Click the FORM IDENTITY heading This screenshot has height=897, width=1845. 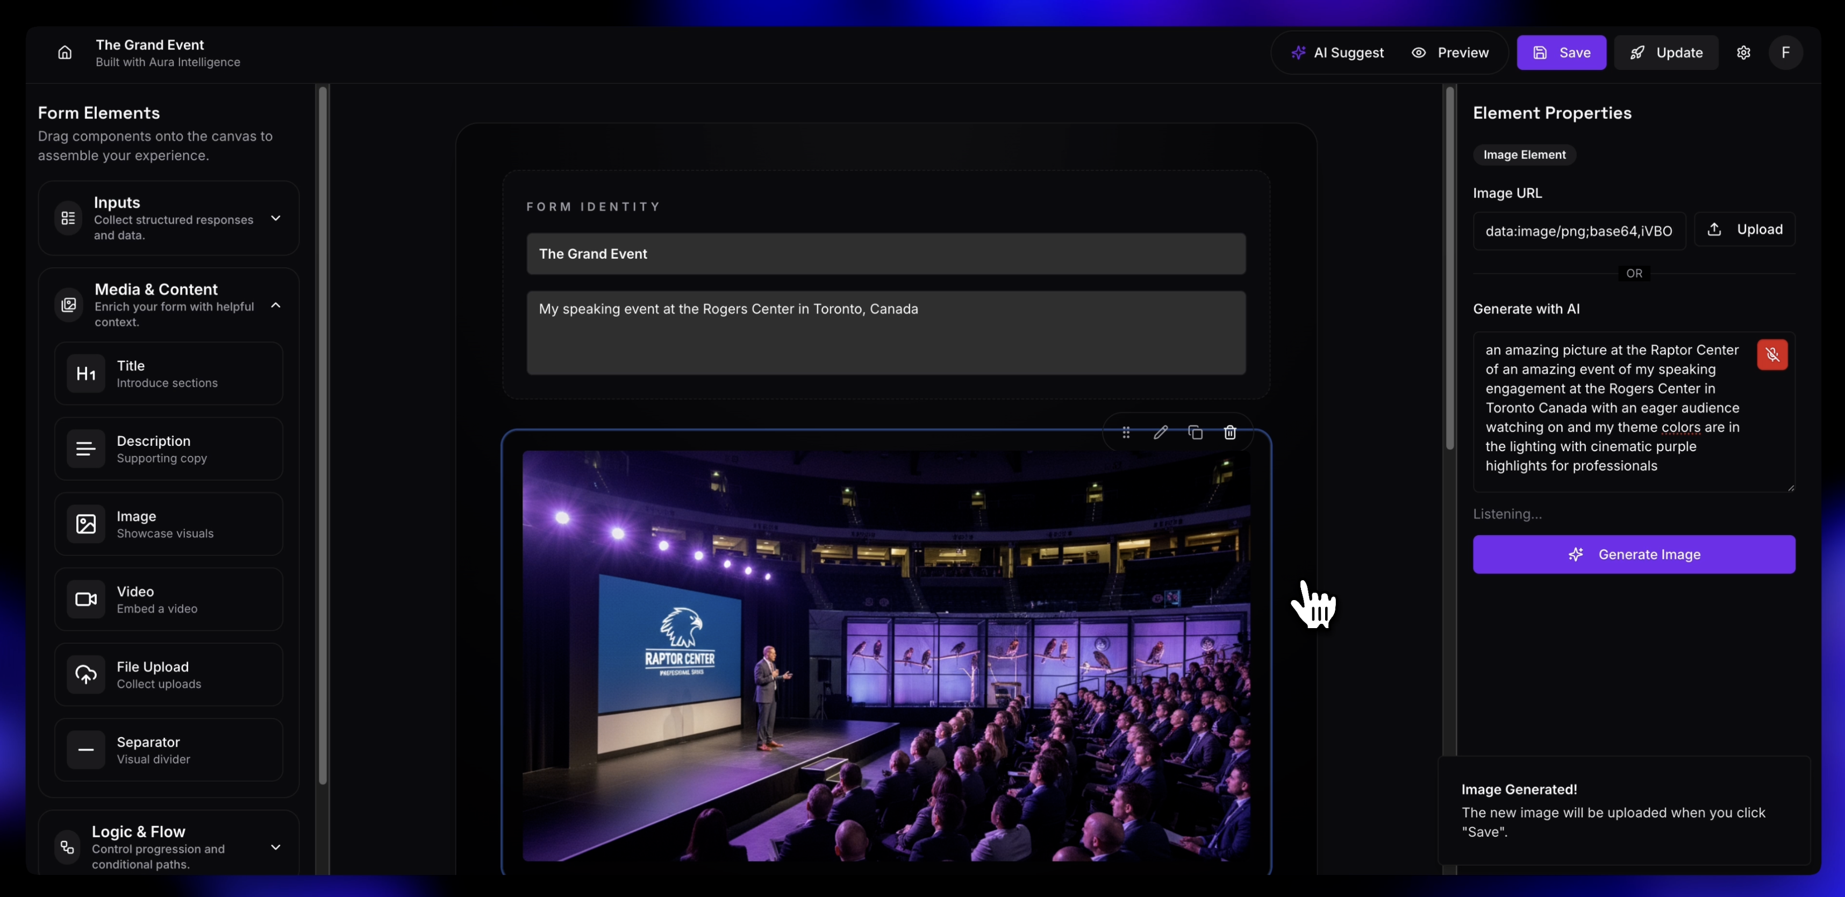coord(593,207)
